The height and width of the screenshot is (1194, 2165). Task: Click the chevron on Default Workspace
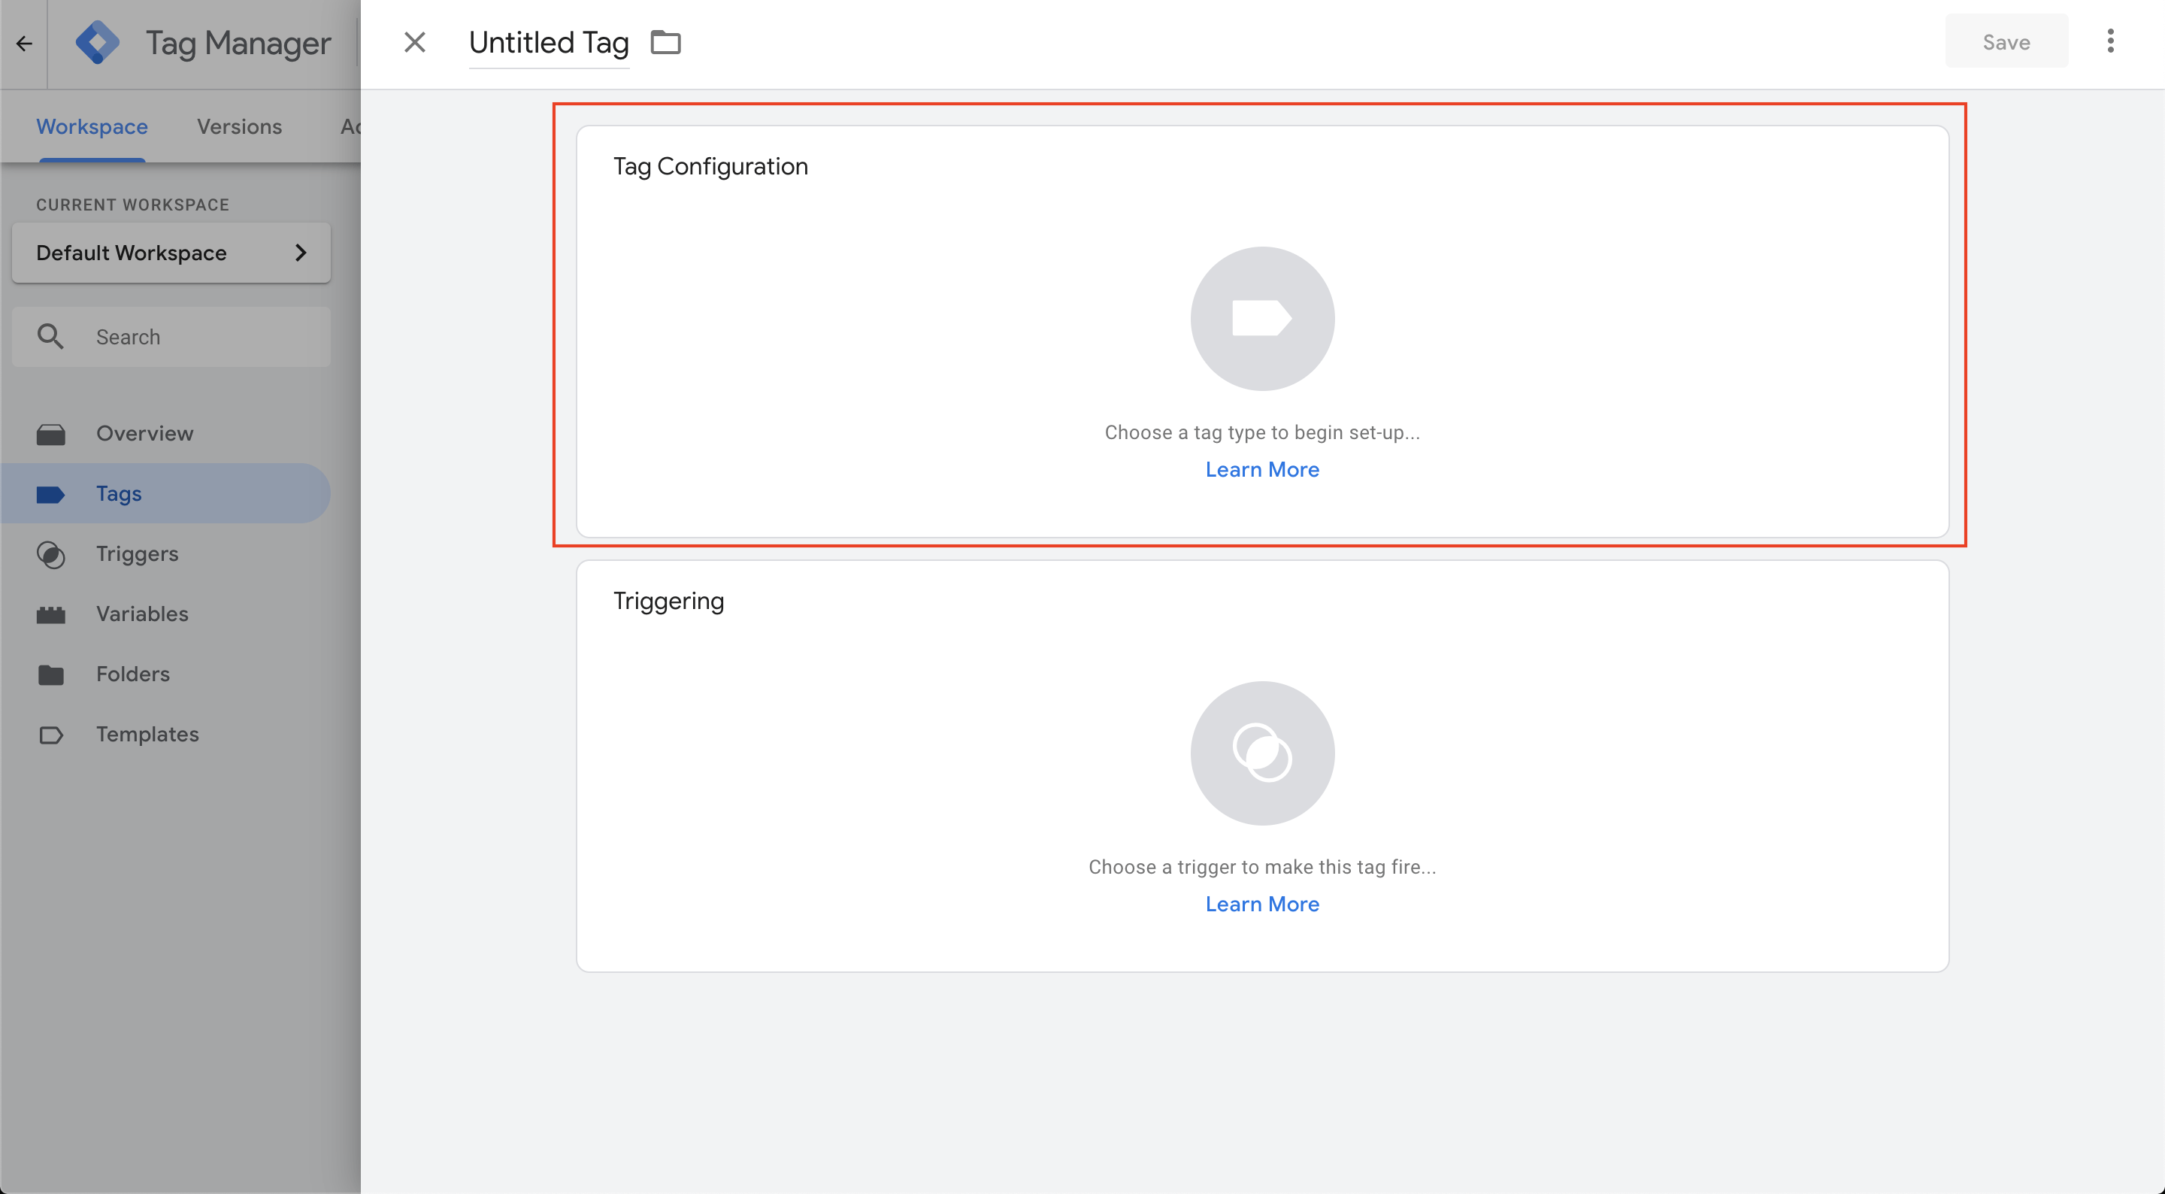301,252
